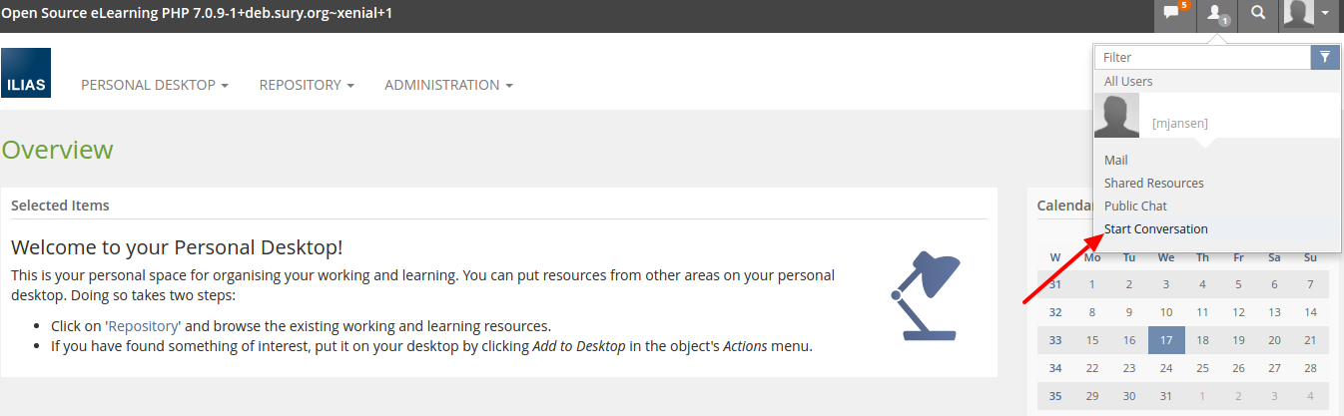
Task: Open the user avatar menu in top bar
Action: [x=1309, y=14]
